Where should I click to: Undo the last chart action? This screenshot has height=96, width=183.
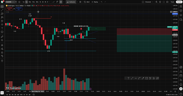(102, 2)
